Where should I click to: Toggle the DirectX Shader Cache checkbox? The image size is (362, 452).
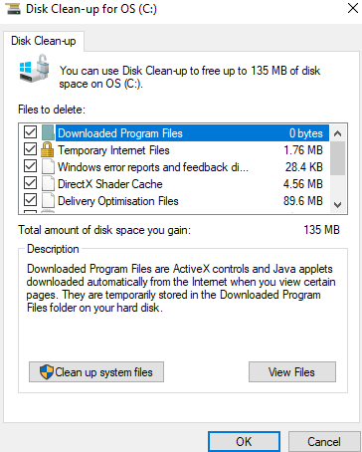30,183
